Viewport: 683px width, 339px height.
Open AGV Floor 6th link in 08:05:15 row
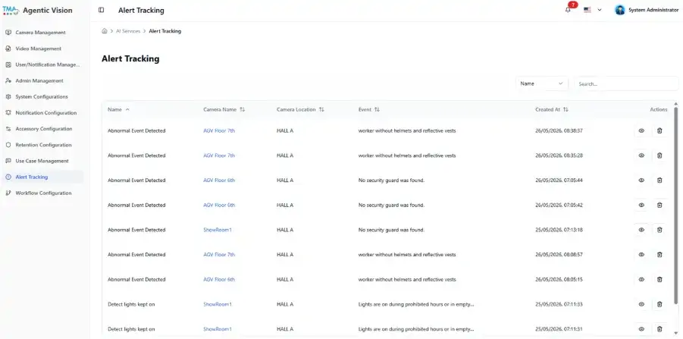tap(219, 280)
